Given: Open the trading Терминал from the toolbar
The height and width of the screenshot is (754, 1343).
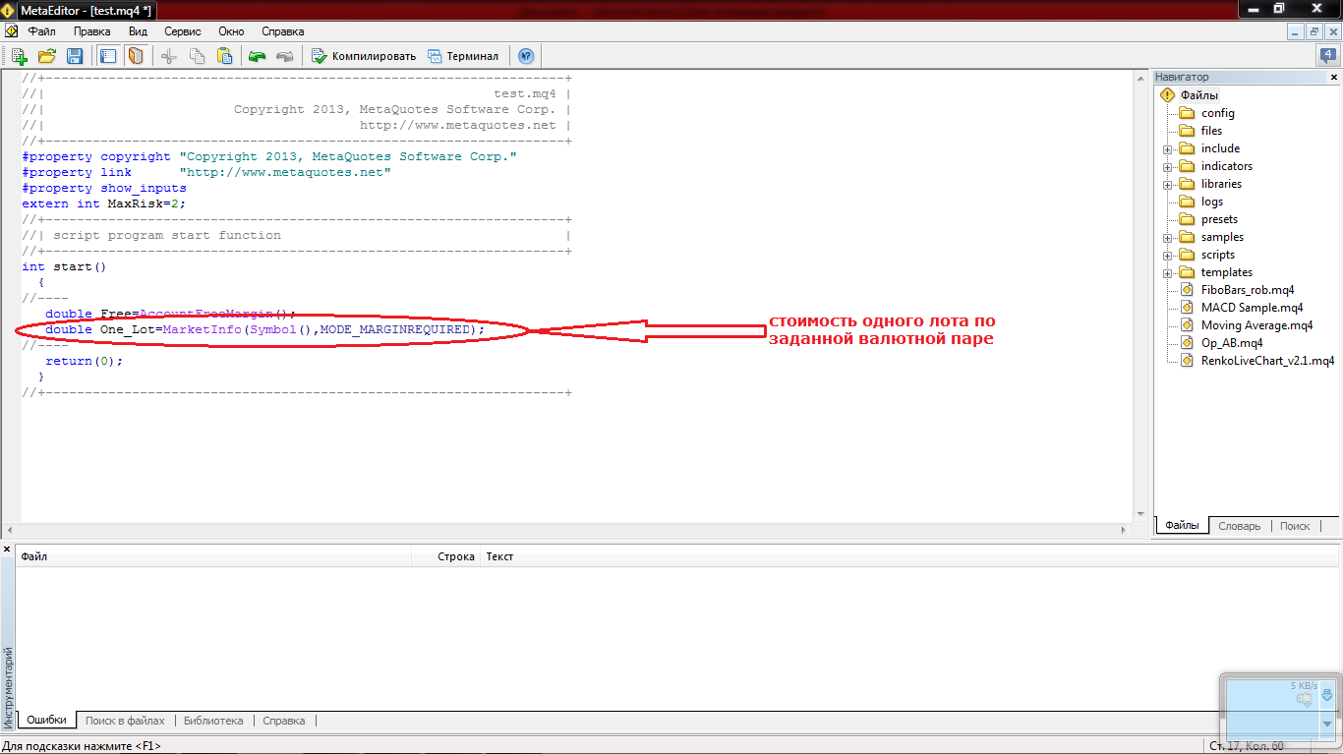Looking at the screenshot, I should pyautogui.click(x=463, y=56).
